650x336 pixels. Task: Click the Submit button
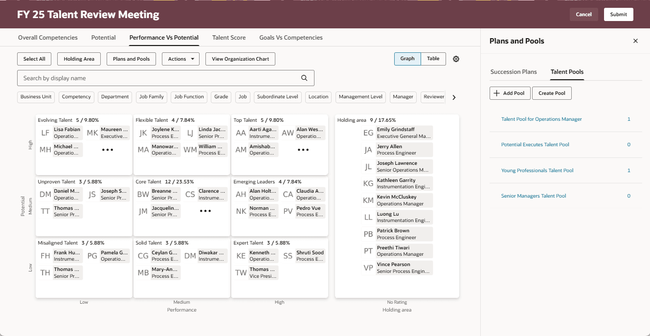tap(619, 15)
